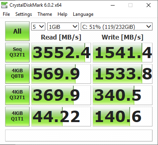Start the 4KiB Q8T8 test
Viewport: 158px width, 145px height.
tap(17, 74)
